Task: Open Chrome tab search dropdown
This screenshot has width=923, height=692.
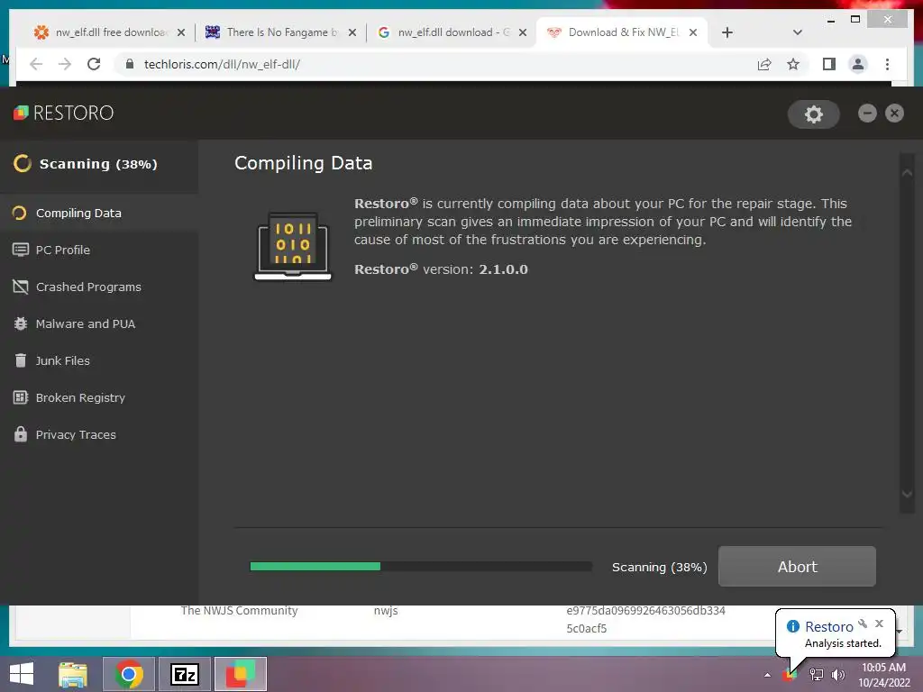Action: pyautogui.click(x=797, y=32)
